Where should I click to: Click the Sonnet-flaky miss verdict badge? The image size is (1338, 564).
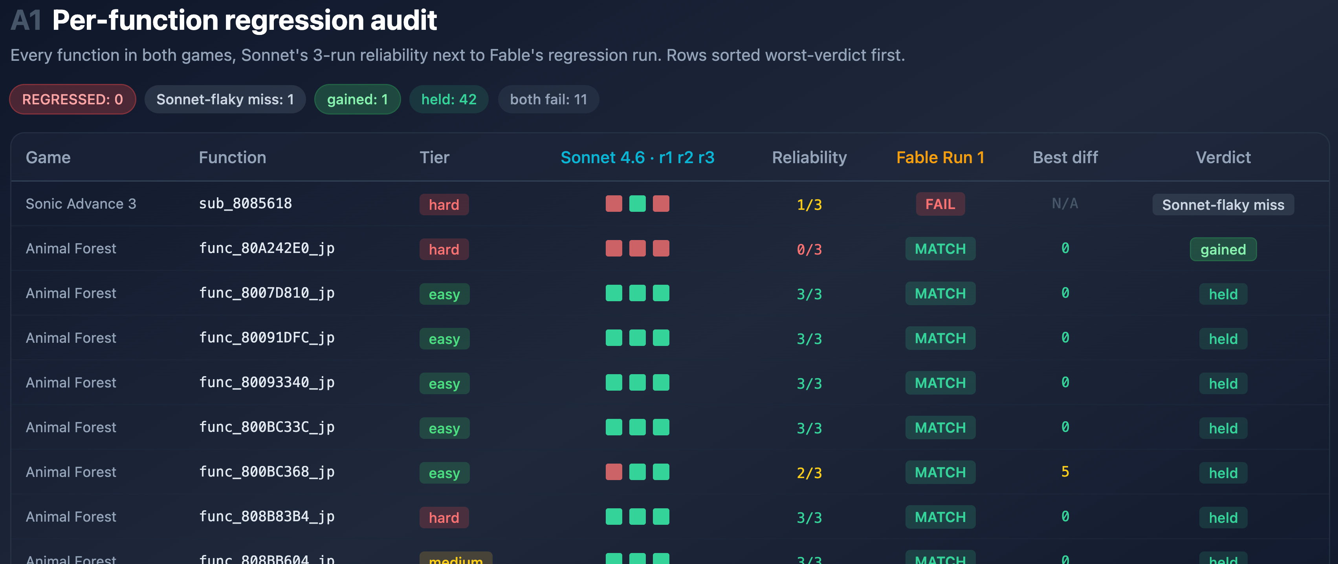pyautogui.click(x=1223, y=204)
